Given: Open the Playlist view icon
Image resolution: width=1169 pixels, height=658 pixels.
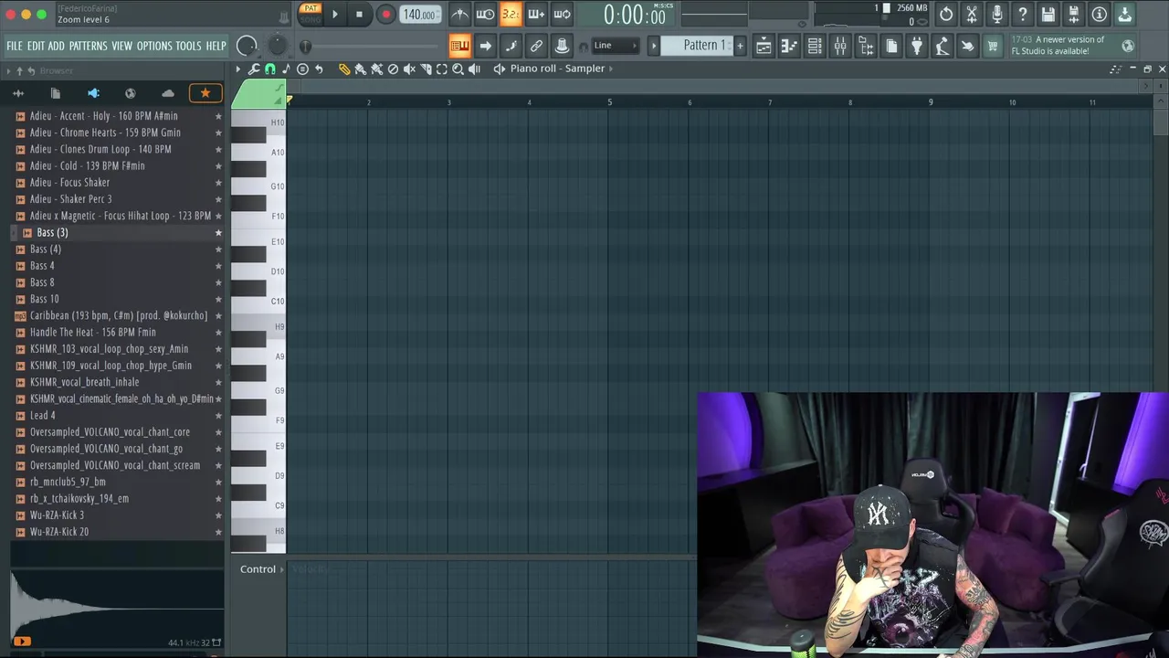Looking at the screenshot, I should (764, 46).
